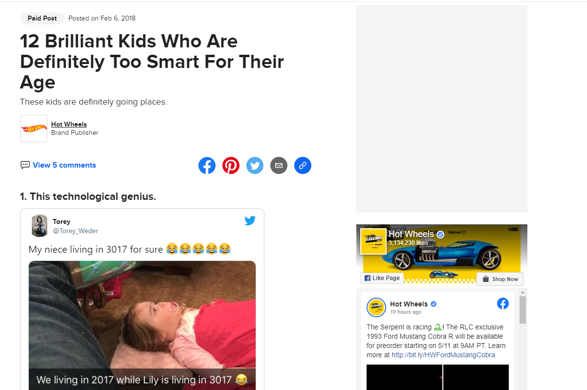View 5 comments
The height and width of the screenshot is (390, 587).
pyautogui.click(x=64, y=165)
